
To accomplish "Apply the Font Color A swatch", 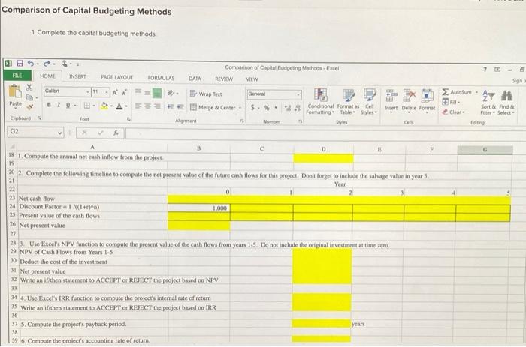I will pyautogui.click(x=119, y=106).
